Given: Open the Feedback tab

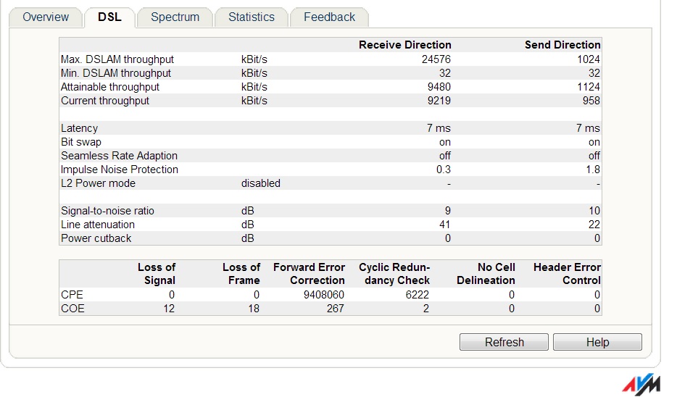Looking at the screenshot, I should 329,17.
